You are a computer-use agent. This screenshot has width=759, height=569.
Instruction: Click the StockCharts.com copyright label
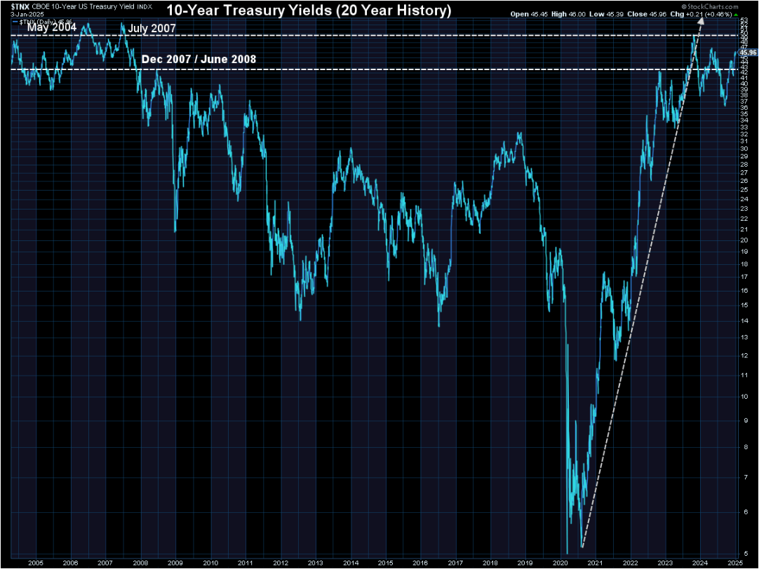(x=710, y=7)
